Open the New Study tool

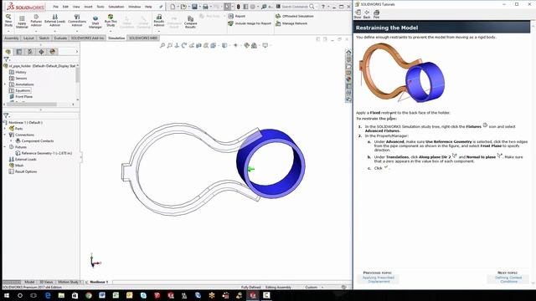8,20
